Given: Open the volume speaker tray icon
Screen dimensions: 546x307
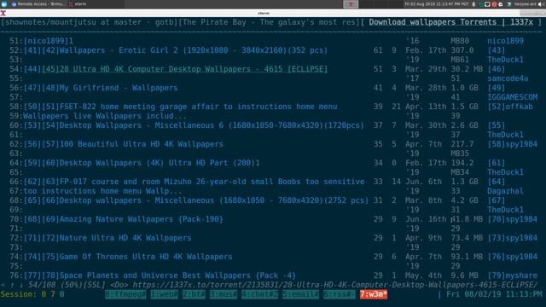Looking at the screenshot, I should pos(542,4).
